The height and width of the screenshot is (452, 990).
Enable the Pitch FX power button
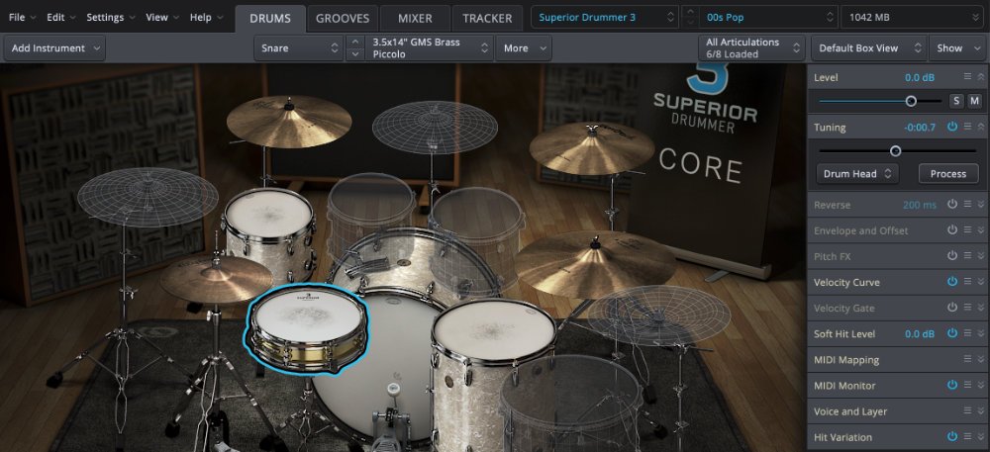coord(952,256)
